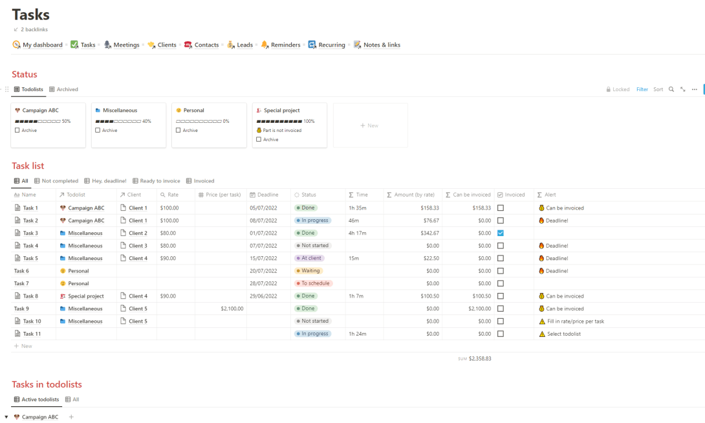Click the Task 1 page icon
The width and height of the screenshot is (705, 423).
(x=17, y=208)
